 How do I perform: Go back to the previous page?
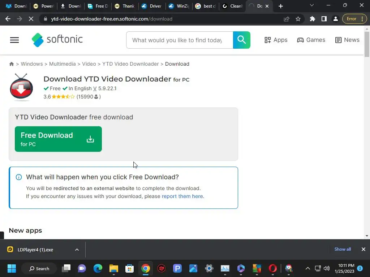(8, 19)
